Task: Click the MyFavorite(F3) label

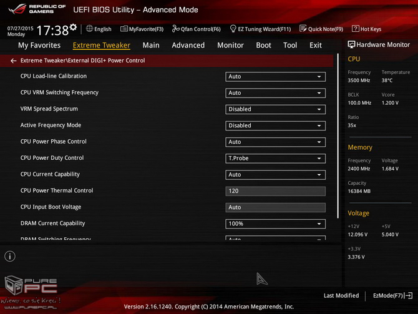Action: coord(146,29)
